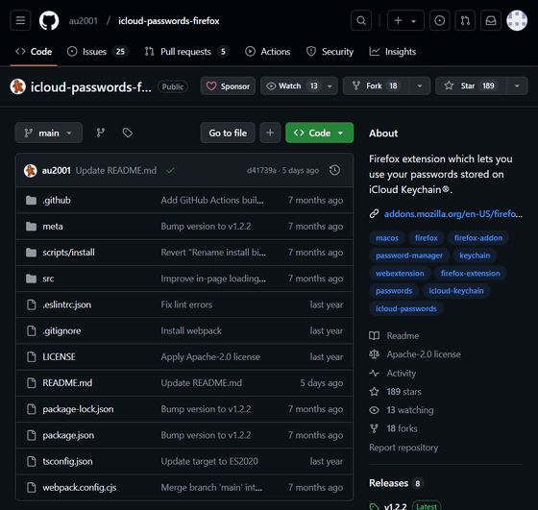Open the LICENSE file
538x510 pixels.
(59, 356)
